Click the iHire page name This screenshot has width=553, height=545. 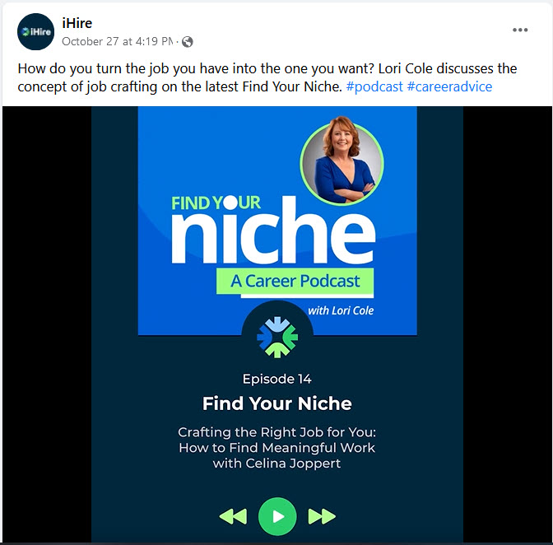(x=77, y=23)
